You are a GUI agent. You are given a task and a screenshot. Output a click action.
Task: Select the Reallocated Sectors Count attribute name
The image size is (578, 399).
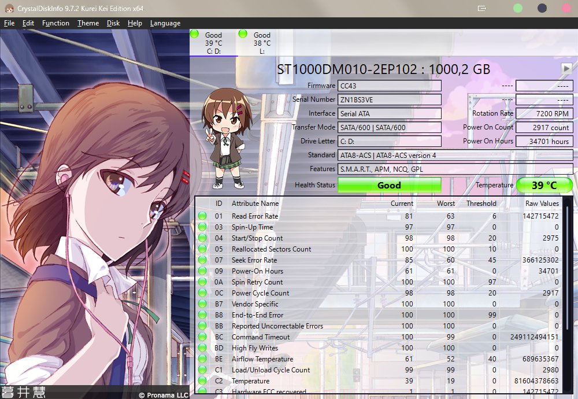click(271, 249)
